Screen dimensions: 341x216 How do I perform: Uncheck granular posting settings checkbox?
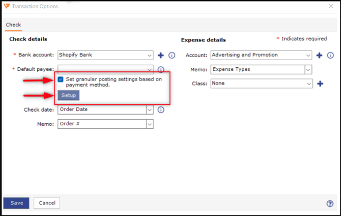(x=61, y=79)
